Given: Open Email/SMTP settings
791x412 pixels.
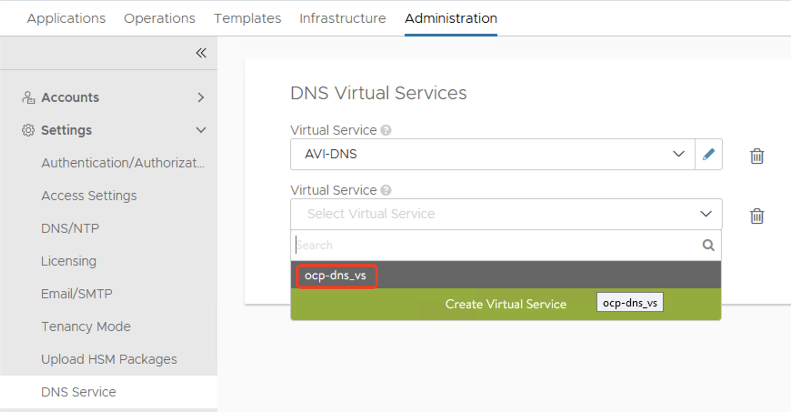Looking at the screenshot, I should tap(77, 294).
